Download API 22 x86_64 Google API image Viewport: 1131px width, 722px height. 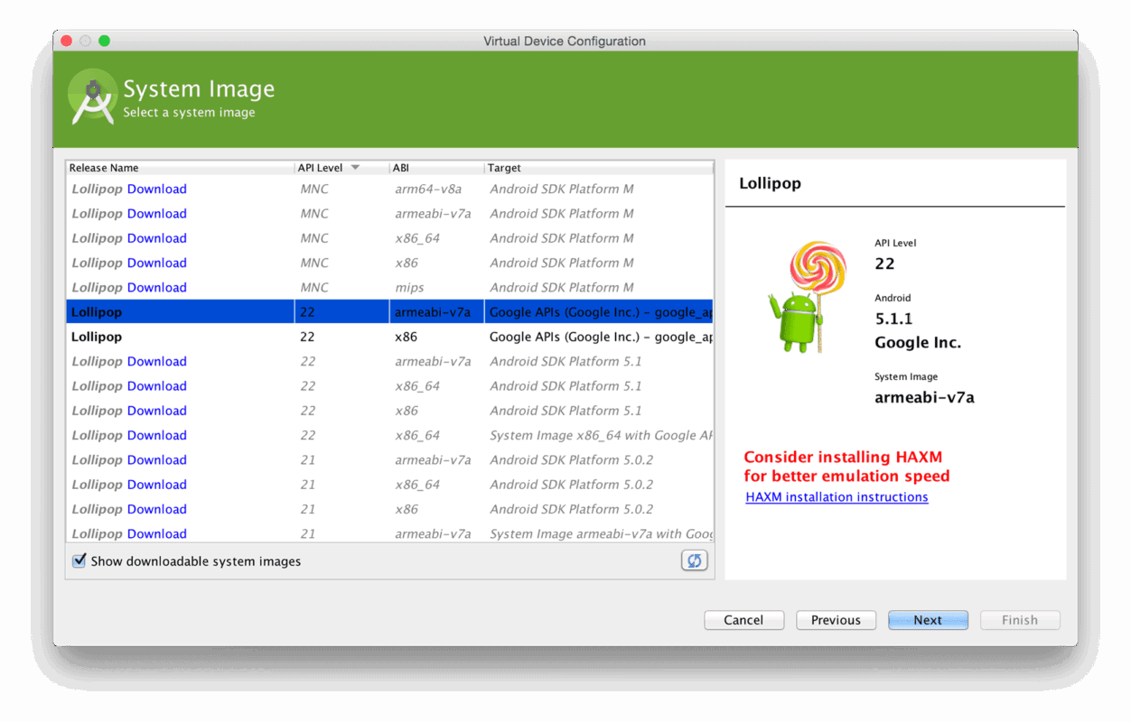coord(156,435)
